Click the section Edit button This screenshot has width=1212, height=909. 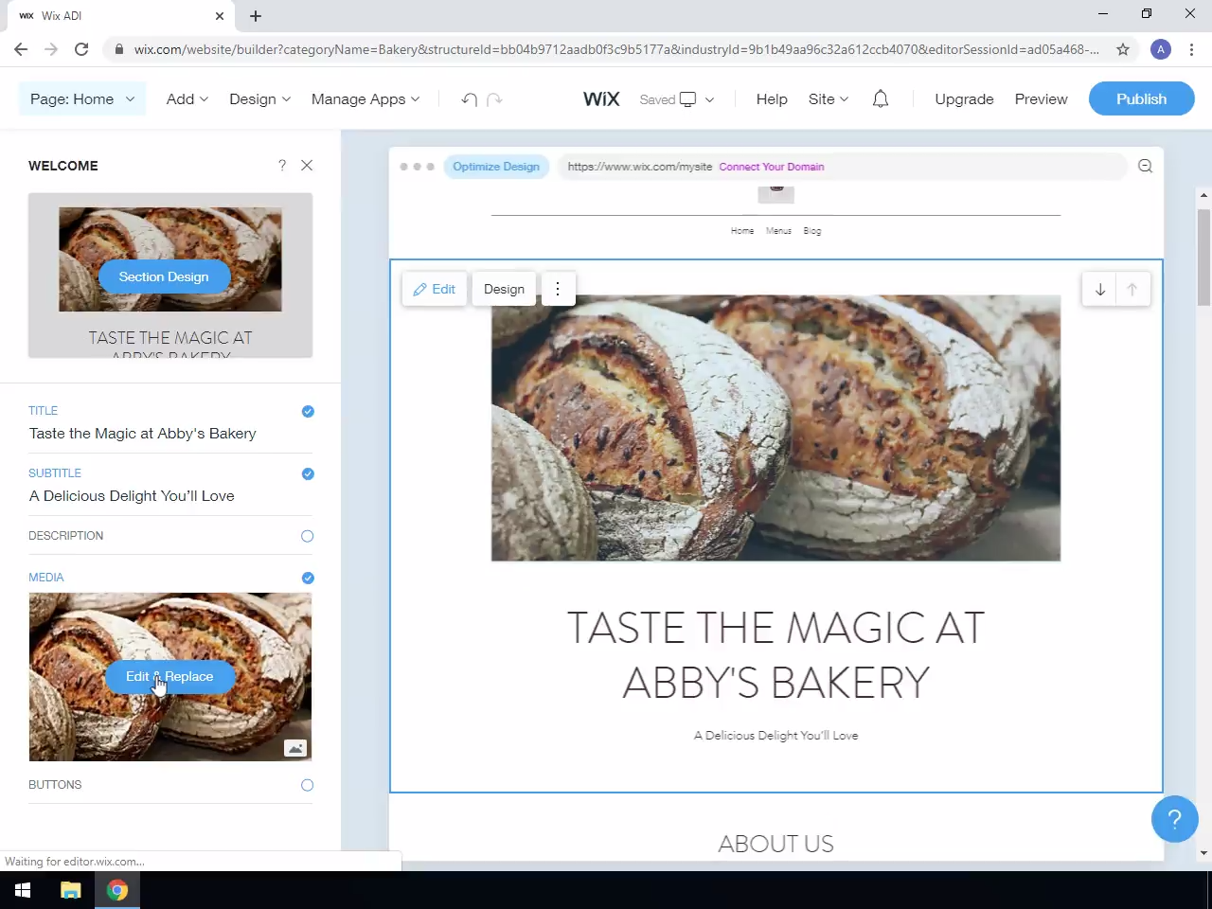point(435,289)
